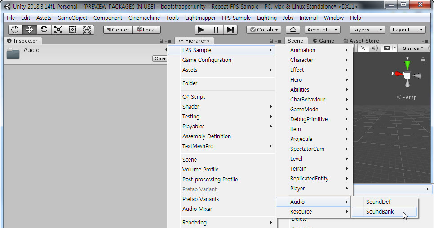Expand the GameMode submenu
The width and height of the screenshot is (434, 228).
pyautogui.click(x=314, y=110)
